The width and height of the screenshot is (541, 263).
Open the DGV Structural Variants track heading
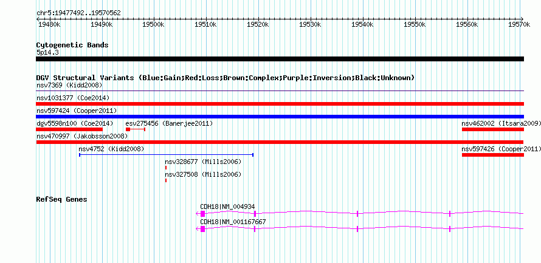click(226, 78)
